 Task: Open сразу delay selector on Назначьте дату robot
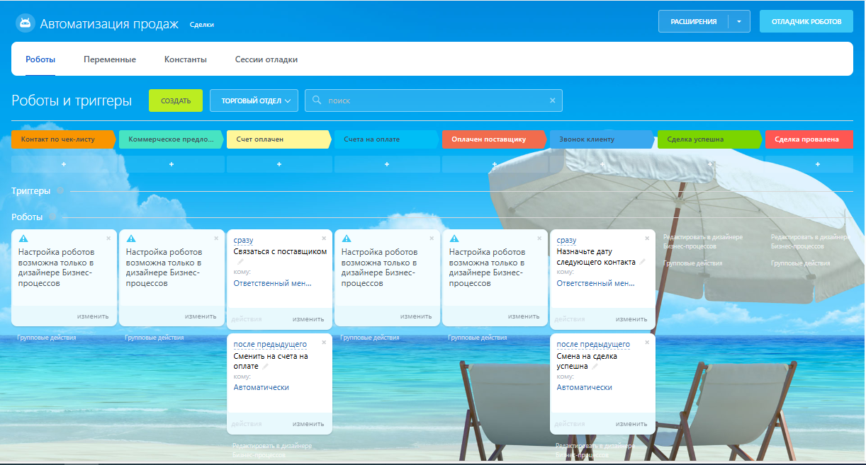(x=566, y=241)
